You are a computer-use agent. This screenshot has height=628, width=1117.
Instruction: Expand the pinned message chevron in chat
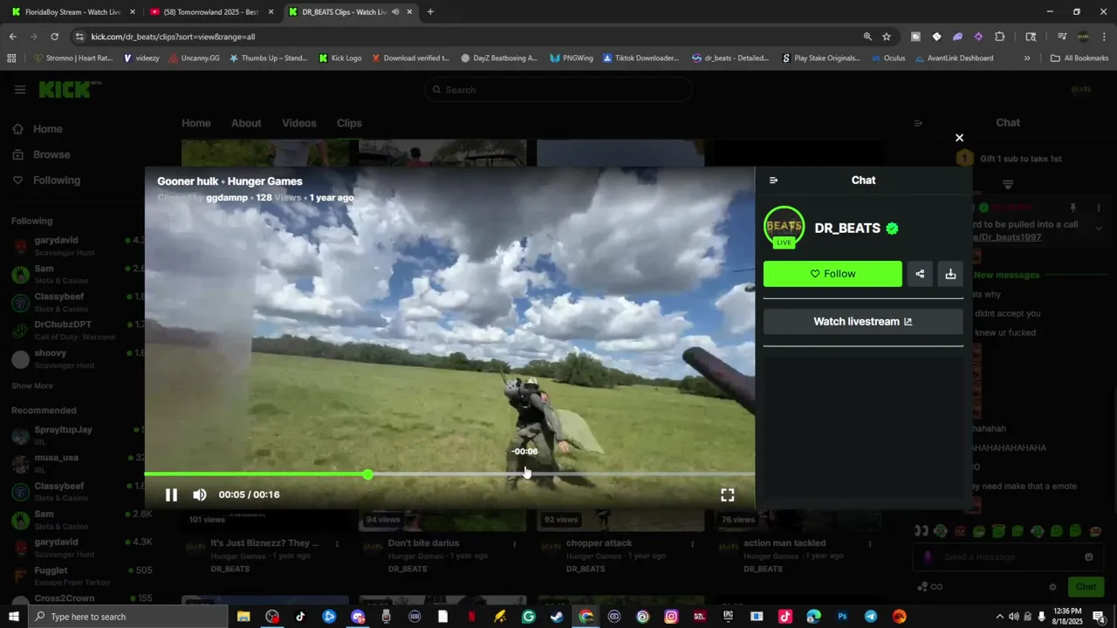click(x=1099, y=229)
